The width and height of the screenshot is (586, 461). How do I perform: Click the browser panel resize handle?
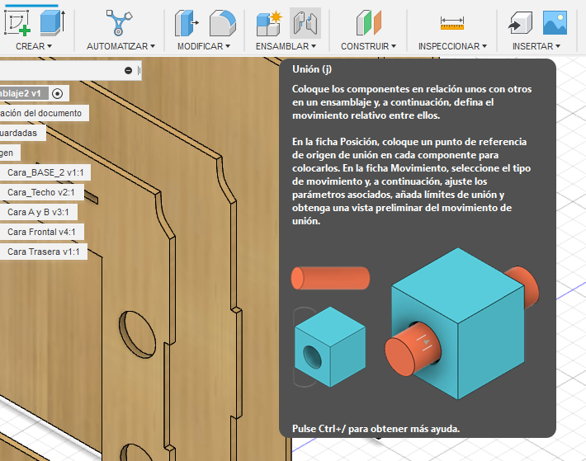[x=139, y=70]
